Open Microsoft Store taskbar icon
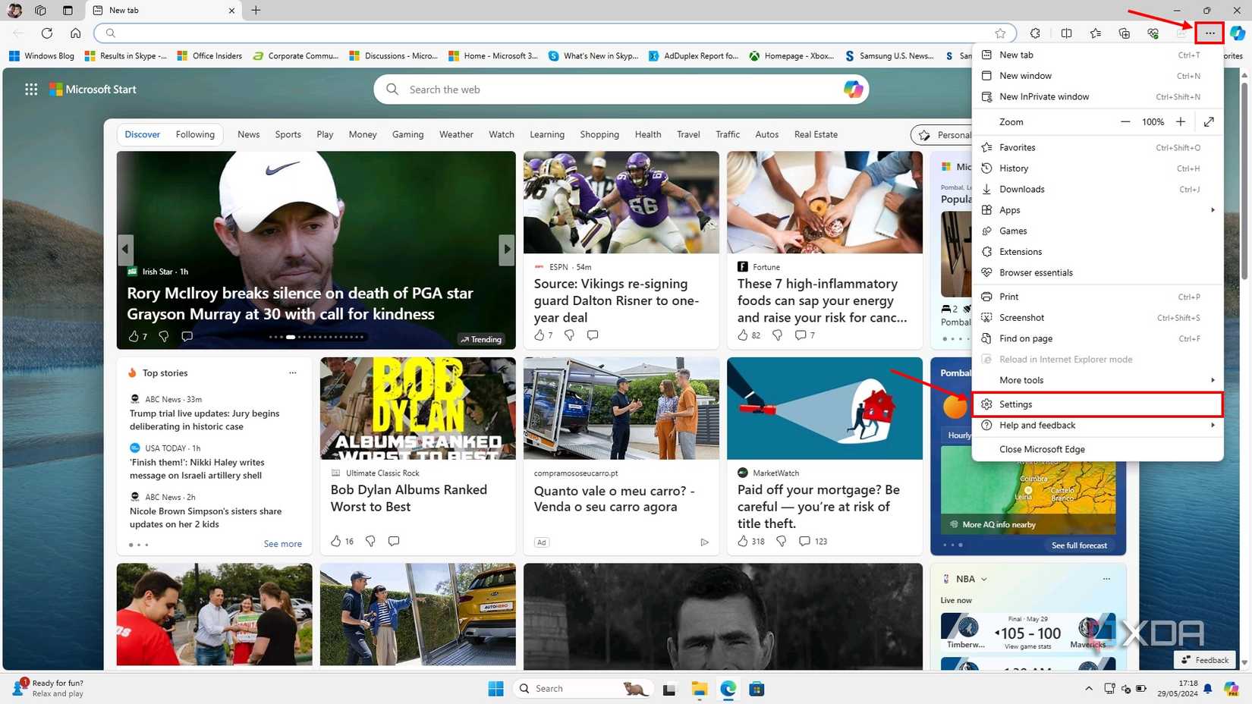The image size is (1252, 704). click(x=757, y=689)
